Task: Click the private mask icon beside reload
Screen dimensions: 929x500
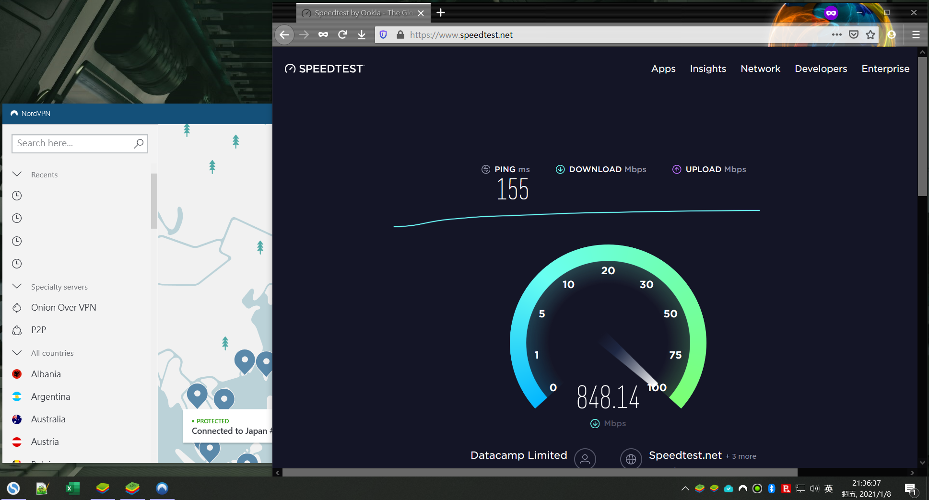Action: 323,35
